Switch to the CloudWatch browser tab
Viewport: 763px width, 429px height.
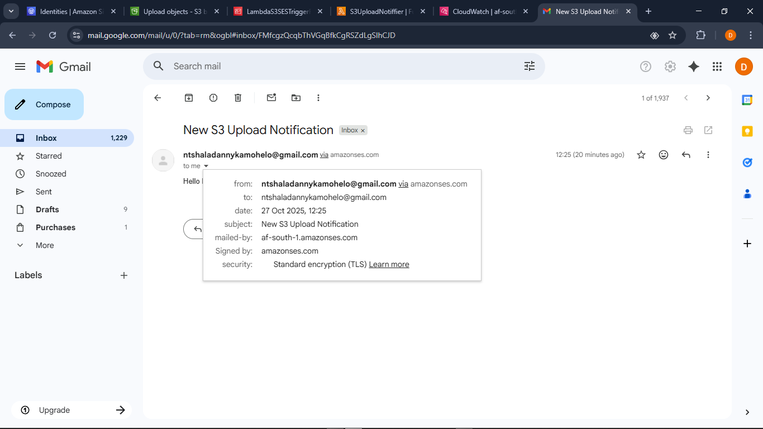coord(483,11)
